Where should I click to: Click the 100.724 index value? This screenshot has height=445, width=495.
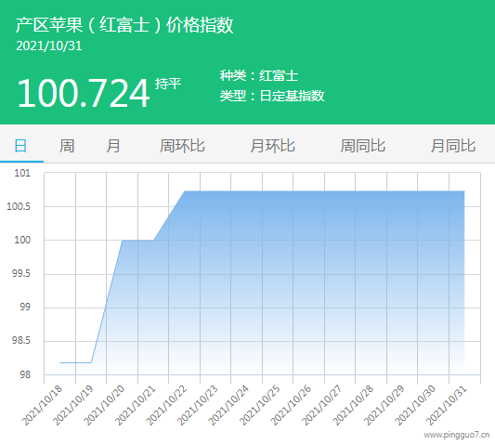tap(84, 94)
